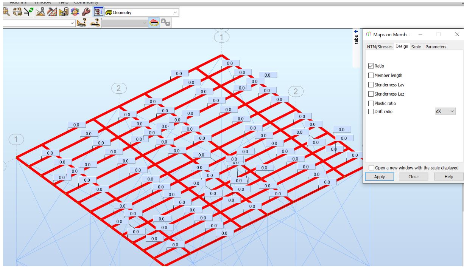Click the display options icon beside Geometry dropdown

point(98,12)
